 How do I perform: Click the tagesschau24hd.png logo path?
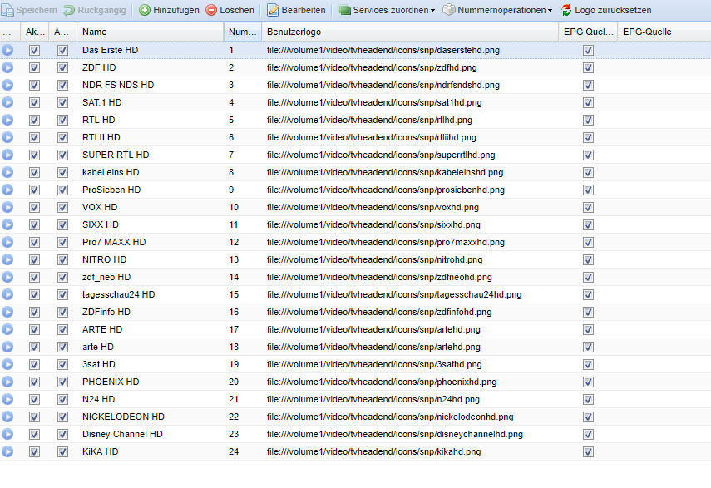[394, 294]
